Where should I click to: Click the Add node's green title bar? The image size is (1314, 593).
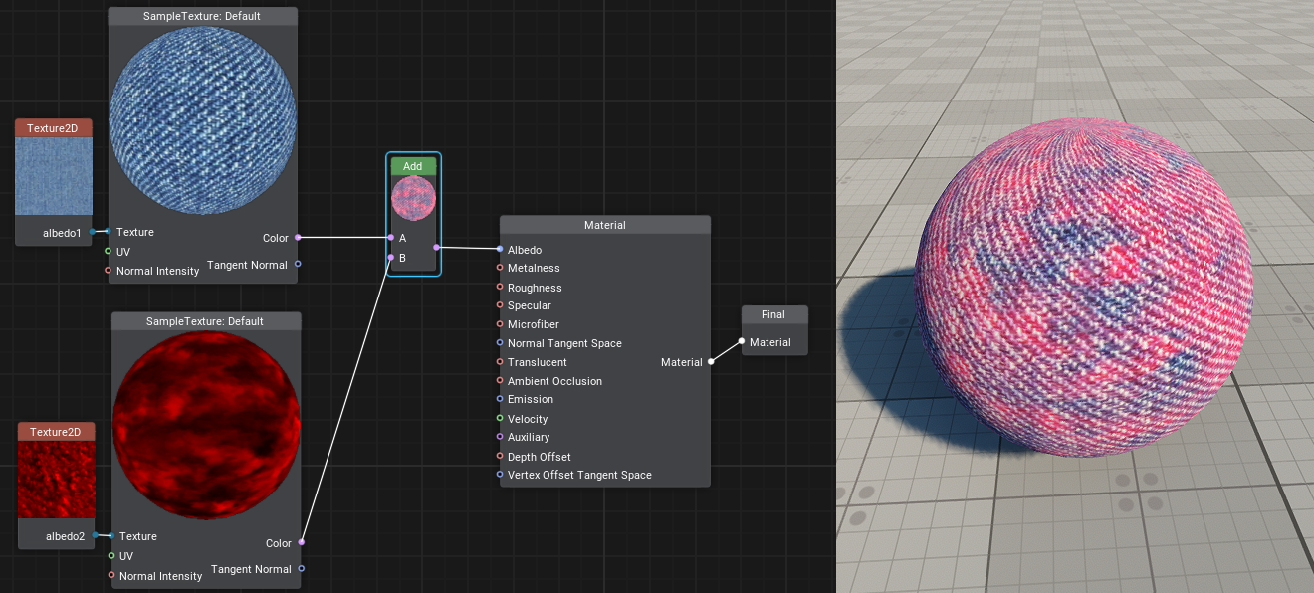tap(413, 166)
